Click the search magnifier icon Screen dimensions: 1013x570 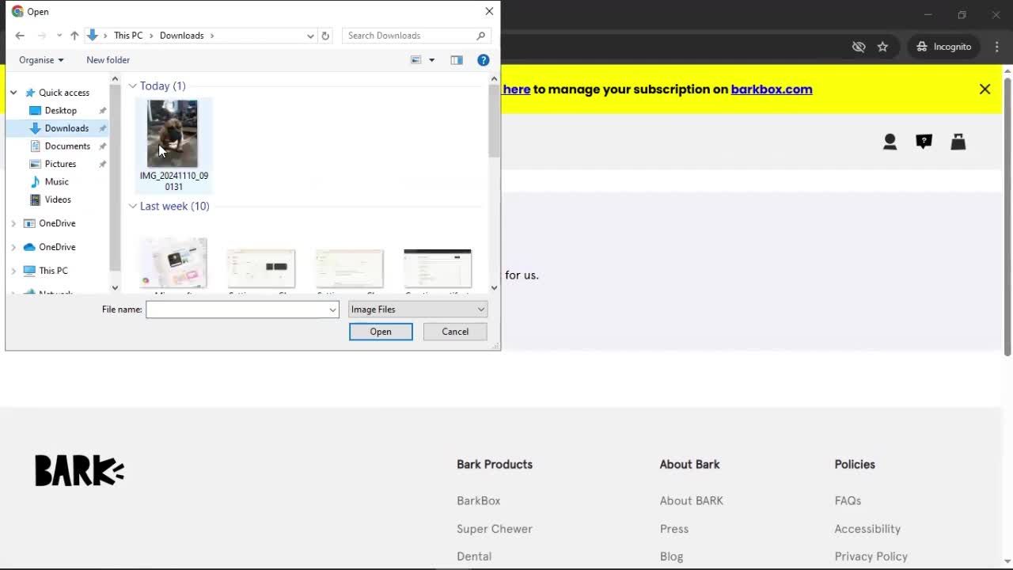[480, 36]
